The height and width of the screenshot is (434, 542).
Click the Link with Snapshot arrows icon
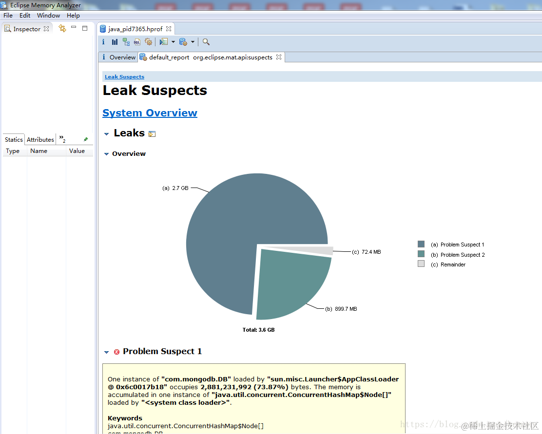(62, 28)
